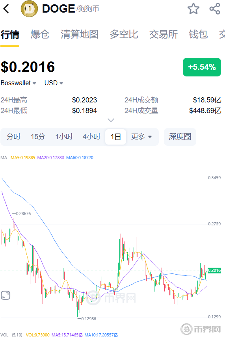Open the share icon at top right
Image resolution: width=225 pixels, height=340 pixels.
[215, 9]
